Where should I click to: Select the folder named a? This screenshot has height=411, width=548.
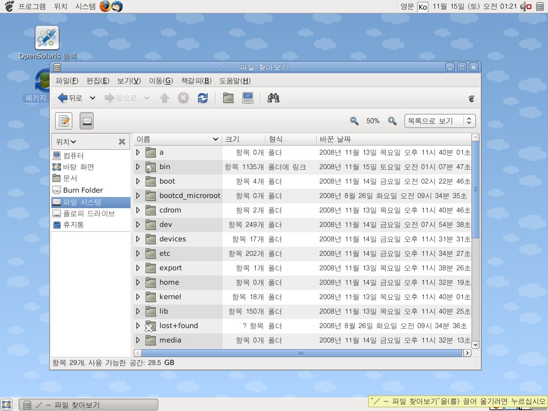tap(162, 153)
